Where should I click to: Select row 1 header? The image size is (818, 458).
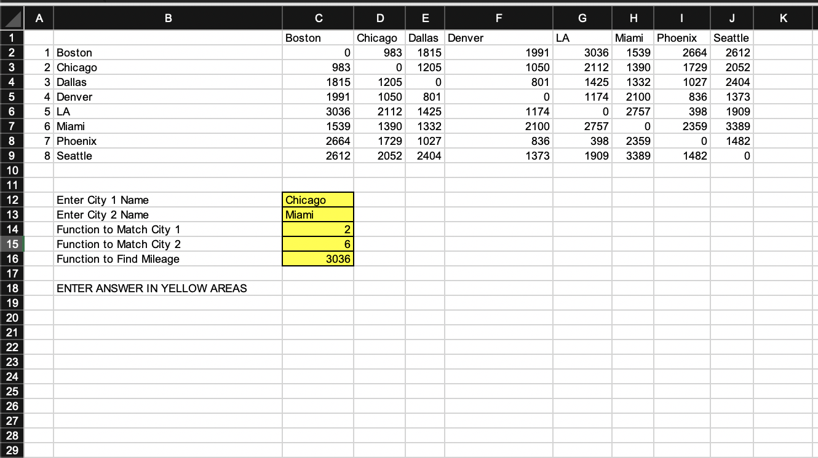(x=12, y=37)
